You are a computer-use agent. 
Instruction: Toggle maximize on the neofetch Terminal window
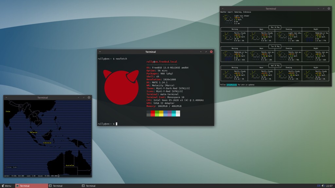pos(206,52)
